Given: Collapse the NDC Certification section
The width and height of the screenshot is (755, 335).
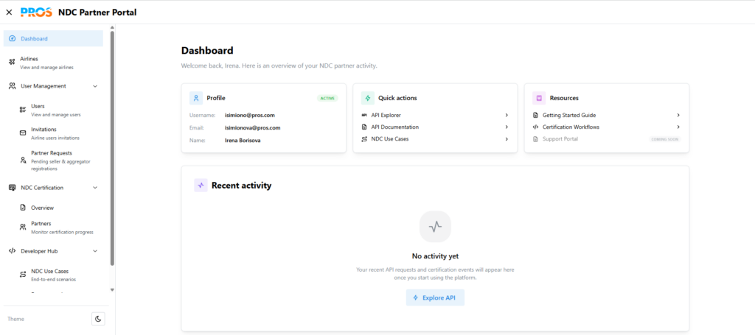Looking at the screenshot, I should click(x=95, y=188).
